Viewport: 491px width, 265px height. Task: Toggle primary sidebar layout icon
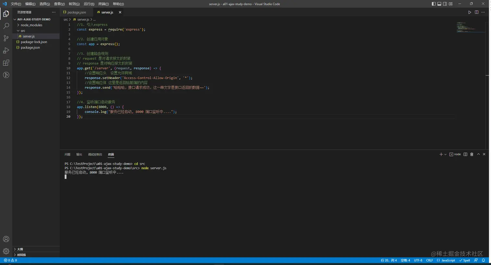[x=434, y=4]
